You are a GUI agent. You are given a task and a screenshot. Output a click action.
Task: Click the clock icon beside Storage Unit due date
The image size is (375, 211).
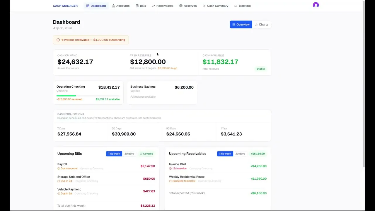pyautogui.click(x=59, y=181)
